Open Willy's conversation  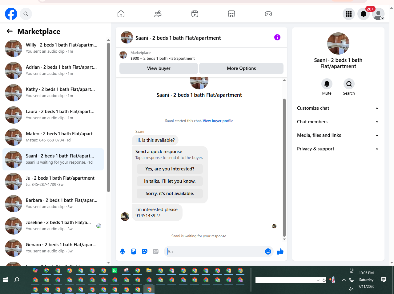tap(53, 48)
